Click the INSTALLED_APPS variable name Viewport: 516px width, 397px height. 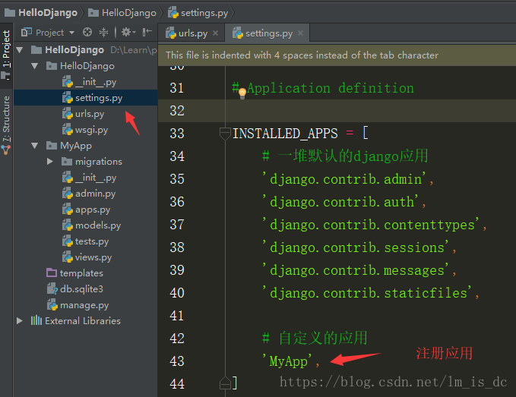285,134
